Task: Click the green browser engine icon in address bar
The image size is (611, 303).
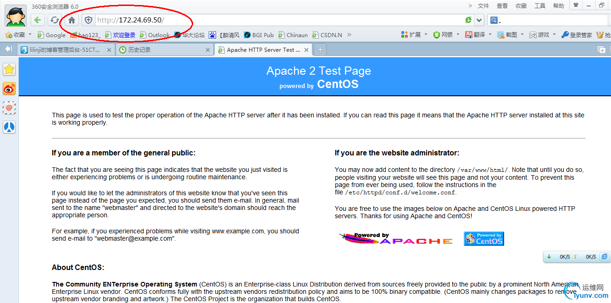Action: (x=468, y=20)
